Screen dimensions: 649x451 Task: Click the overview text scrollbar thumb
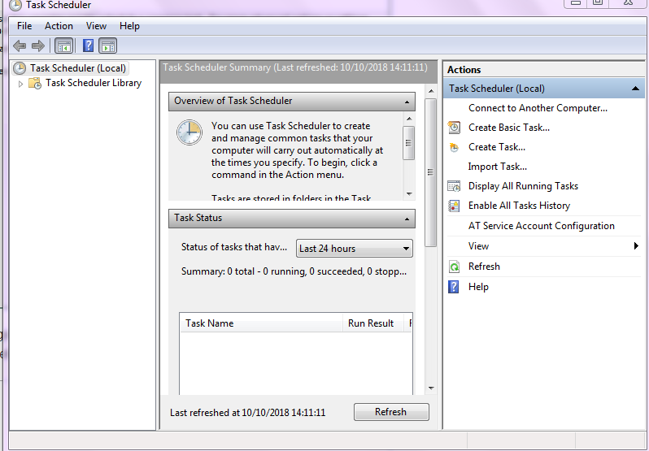pos(408,143)
